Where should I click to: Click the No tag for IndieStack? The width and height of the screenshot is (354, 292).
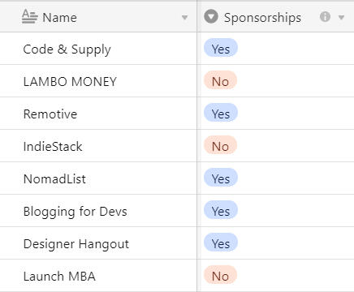click(x=220, y=145)
